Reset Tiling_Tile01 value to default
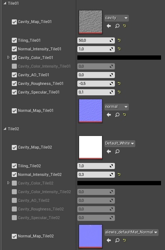This screenshot has height=250, width=165. (x=119, y=40)
